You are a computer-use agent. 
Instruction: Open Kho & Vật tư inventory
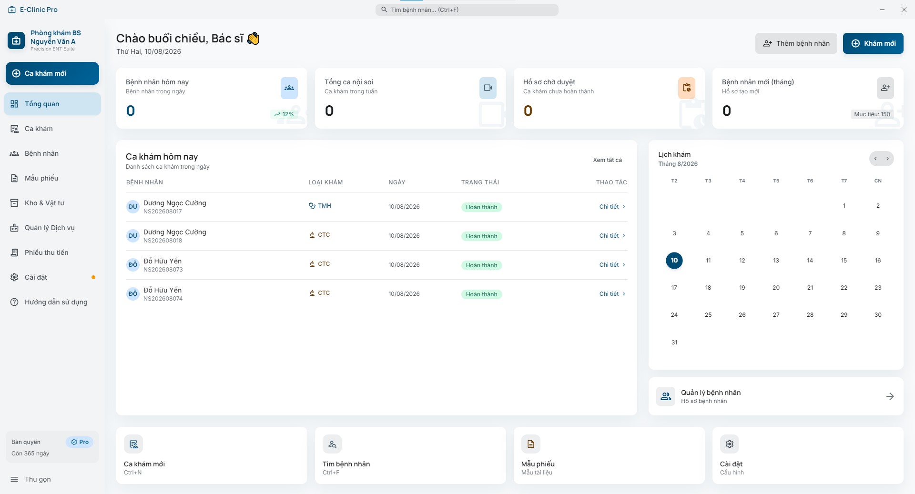[52, 203]
